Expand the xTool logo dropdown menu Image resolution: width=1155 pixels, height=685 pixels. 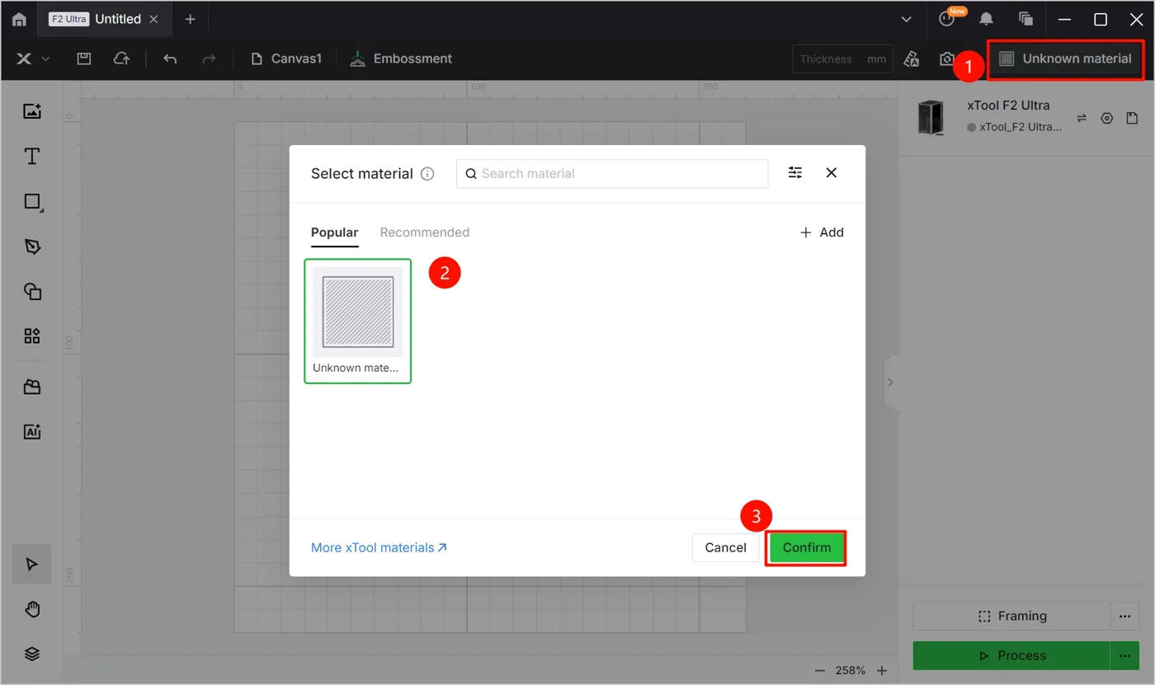tap(33, 59)
